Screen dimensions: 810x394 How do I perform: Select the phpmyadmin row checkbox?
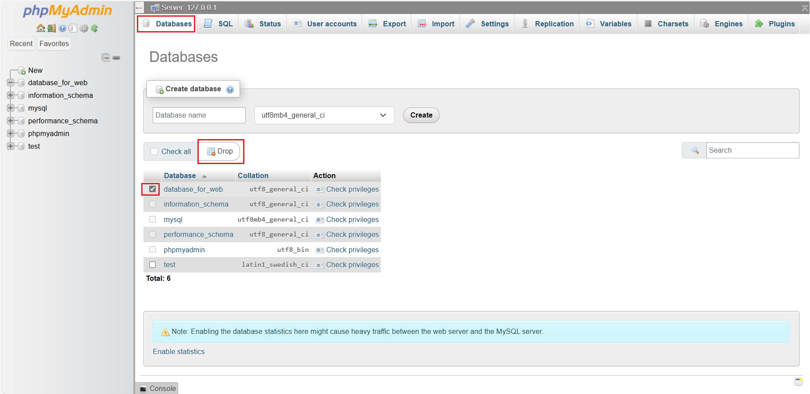pos(152,250)
